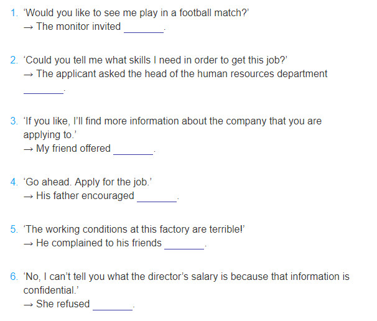
Task: Click the sentence 'Could you tell me what skills'
Action: (x=156, y=60)
